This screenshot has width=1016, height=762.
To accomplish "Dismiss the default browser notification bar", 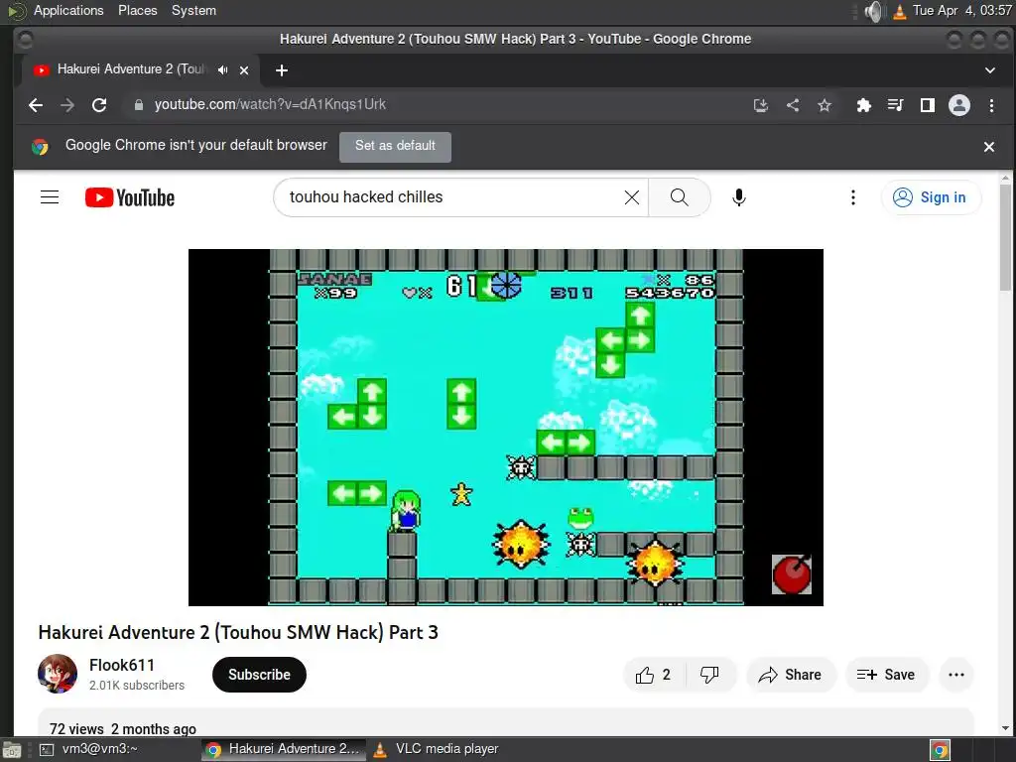I will pos(989,147).
